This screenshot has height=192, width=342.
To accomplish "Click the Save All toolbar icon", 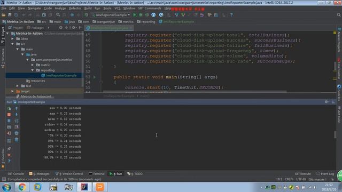I will click(x=10, y=15).
